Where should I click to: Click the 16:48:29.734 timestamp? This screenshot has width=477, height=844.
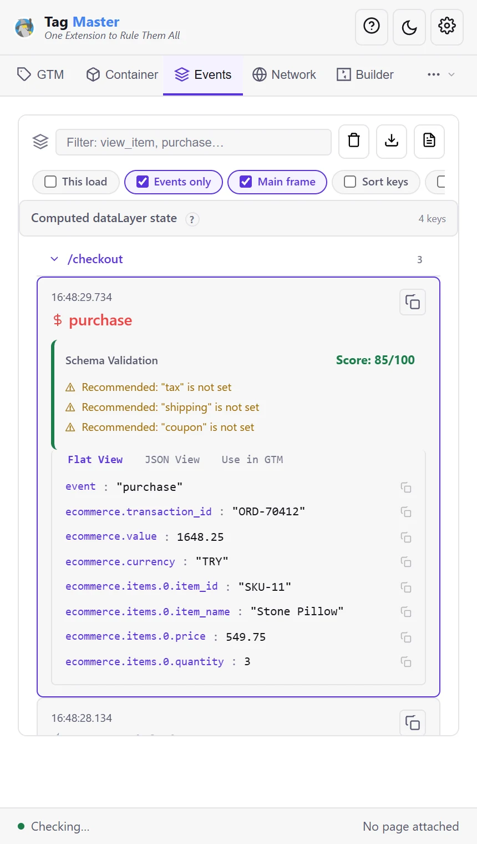click(x=82, y=297)
